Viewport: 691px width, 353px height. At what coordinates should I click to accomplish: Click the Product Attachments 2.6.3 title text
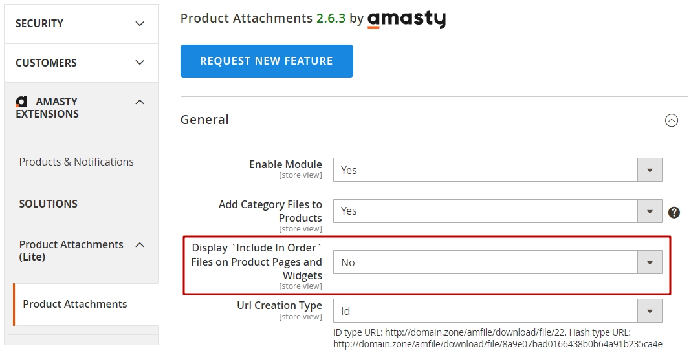pyautogui.click(x=263, y=19)
